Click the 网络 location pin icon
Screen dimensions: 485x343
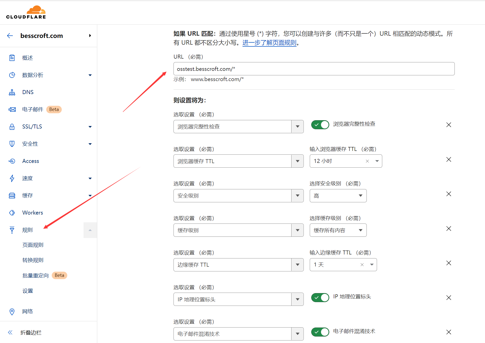pos(12,312)
